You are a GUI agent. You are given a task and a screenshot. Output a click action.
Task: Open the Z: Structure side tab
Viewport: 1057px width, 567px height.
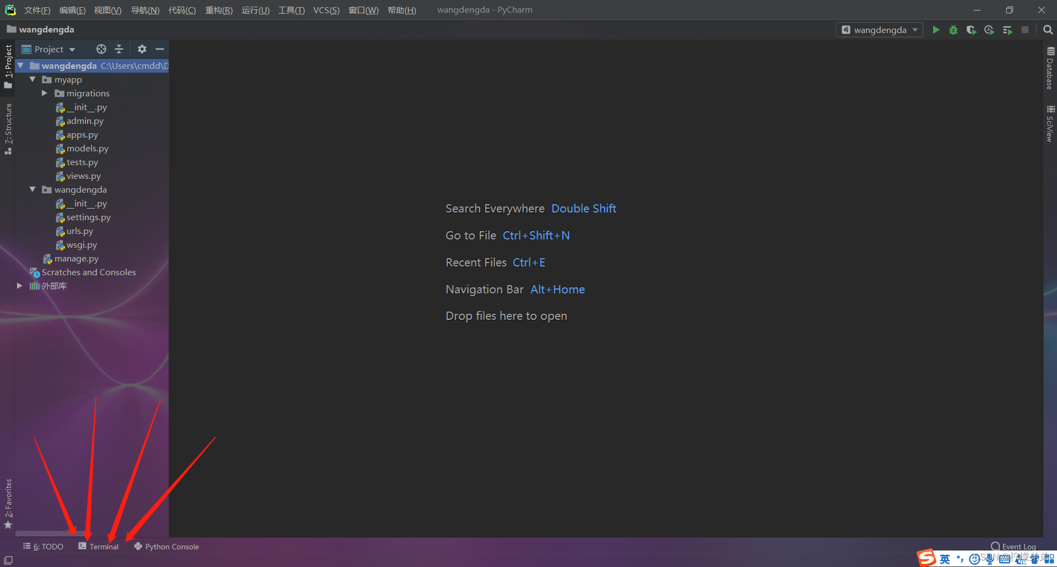[8, 129]
